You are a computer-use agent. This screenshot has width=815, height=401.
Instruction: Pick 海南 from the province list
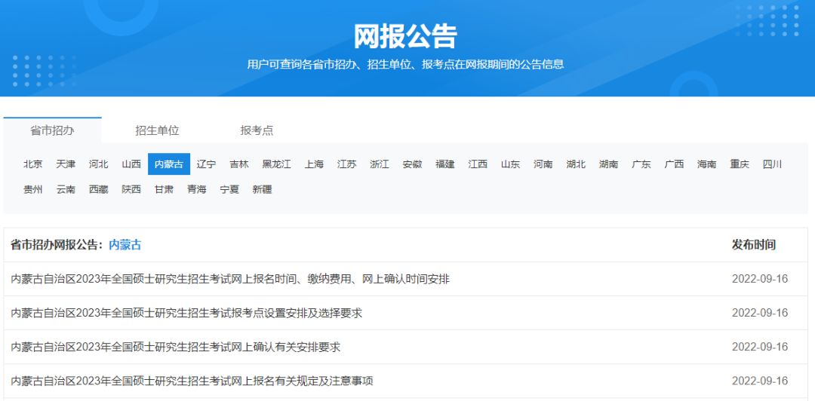tap(707, 164)
